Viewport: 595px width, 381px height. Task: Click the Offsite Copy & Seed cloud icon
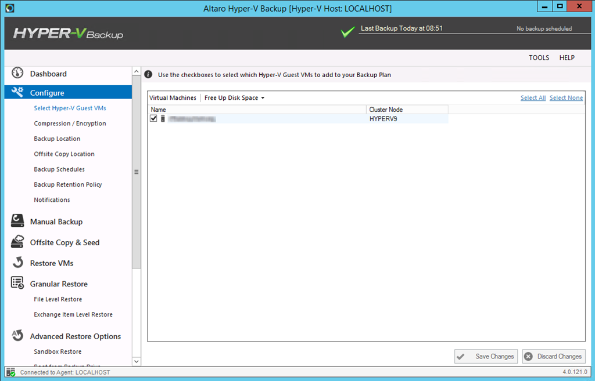coord(17,242)
